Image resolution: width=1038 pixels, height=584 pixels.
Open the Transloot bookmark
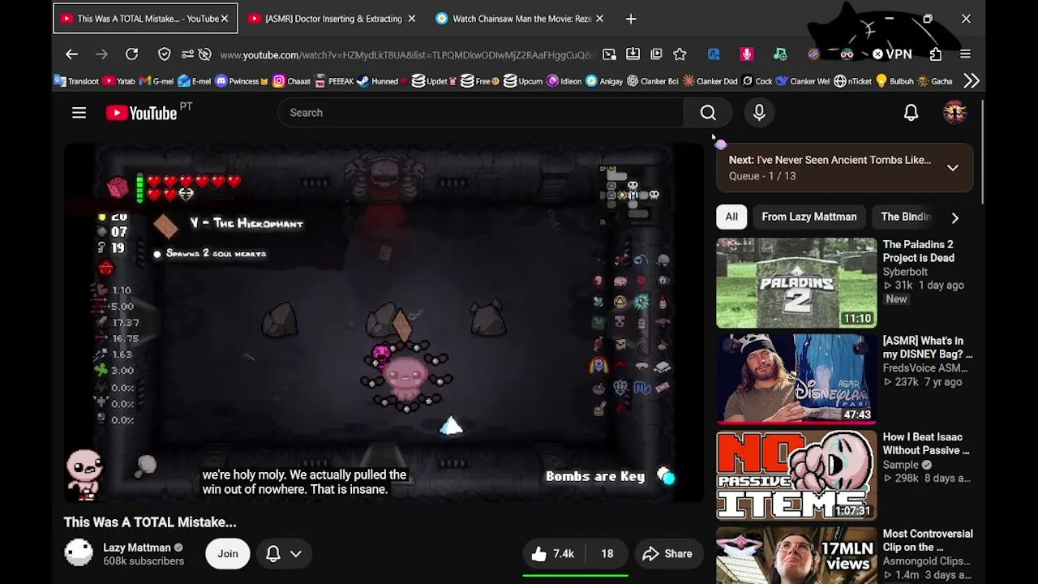pyautogui.click(x=76, y=81)
